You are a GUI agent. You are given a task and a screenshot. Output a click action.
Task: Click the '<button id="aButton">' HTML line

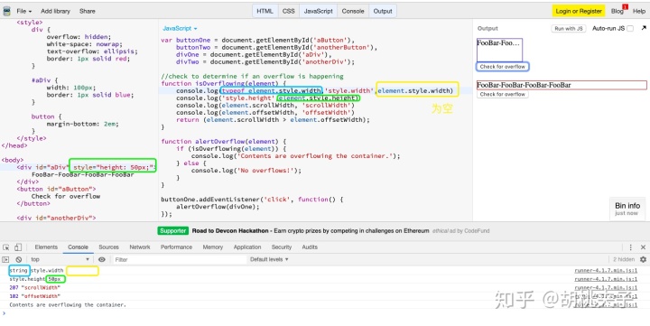point(56,189)
